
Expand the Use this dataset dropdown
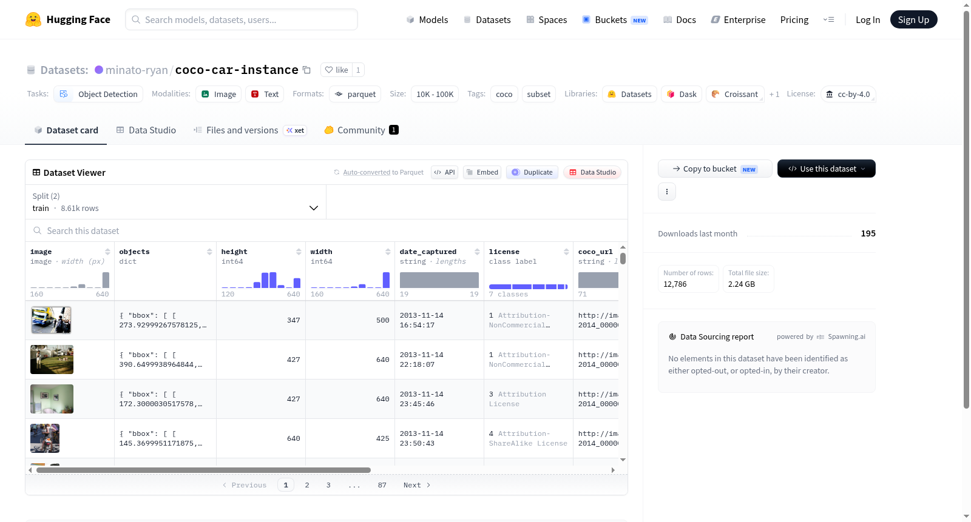[827, 169]
